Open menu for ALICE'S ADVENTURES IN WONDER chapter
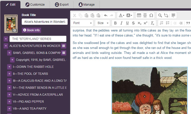Image resolution: width=191 pixels, height=114 pixels. [63, 46]
